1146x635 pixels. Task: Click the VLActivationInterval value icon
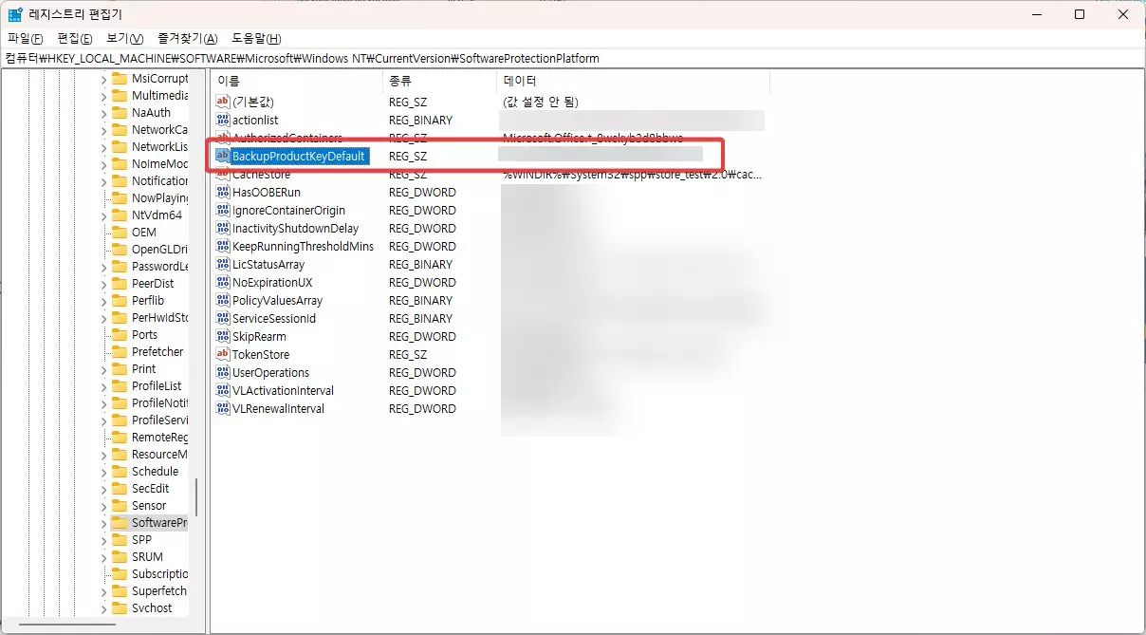[x=223, y=390]
